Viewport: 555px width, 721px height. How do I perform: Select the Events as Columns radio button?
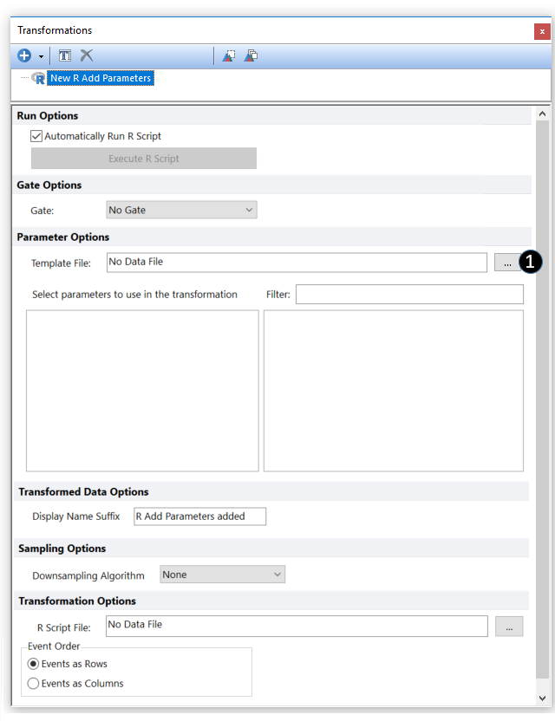33,683
